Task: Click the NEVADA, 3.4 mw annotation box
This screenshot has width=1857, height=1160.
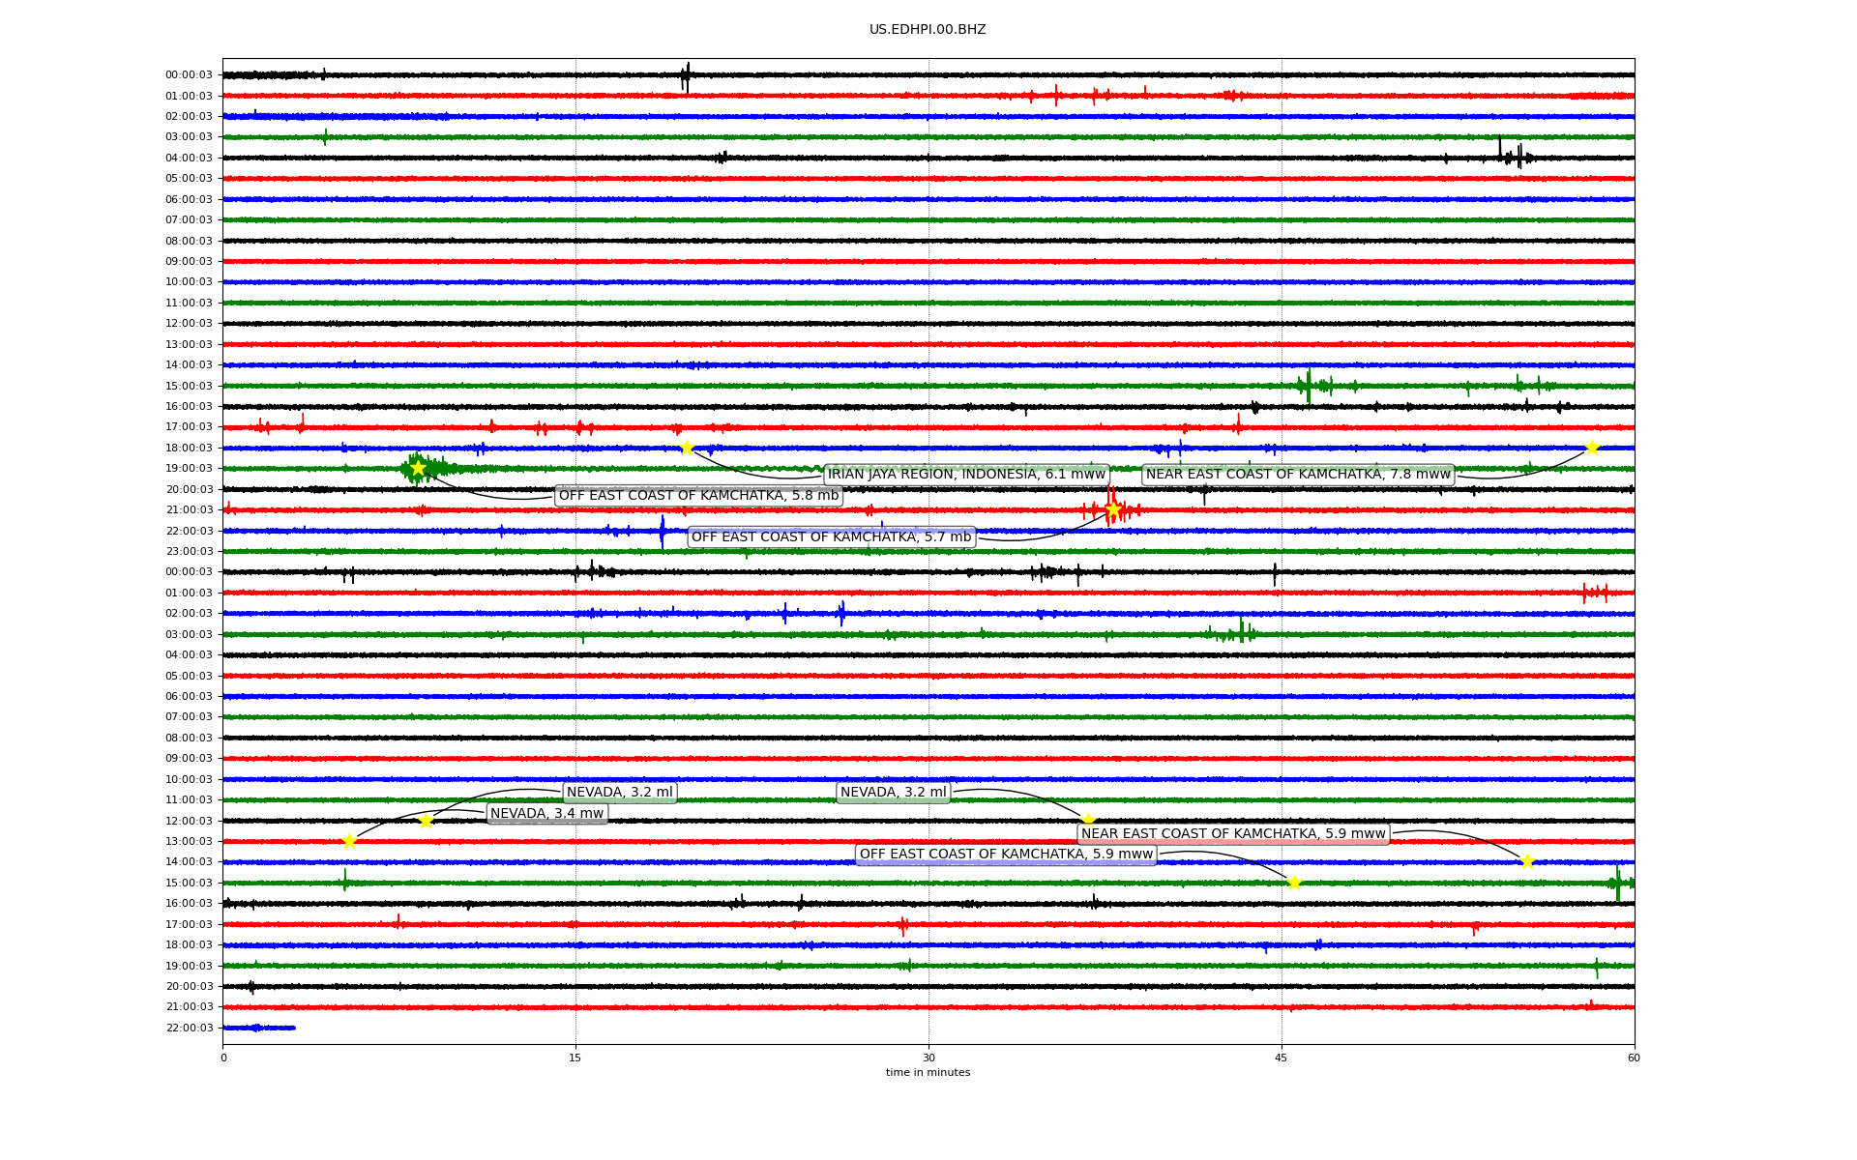Action: (546, 813)
